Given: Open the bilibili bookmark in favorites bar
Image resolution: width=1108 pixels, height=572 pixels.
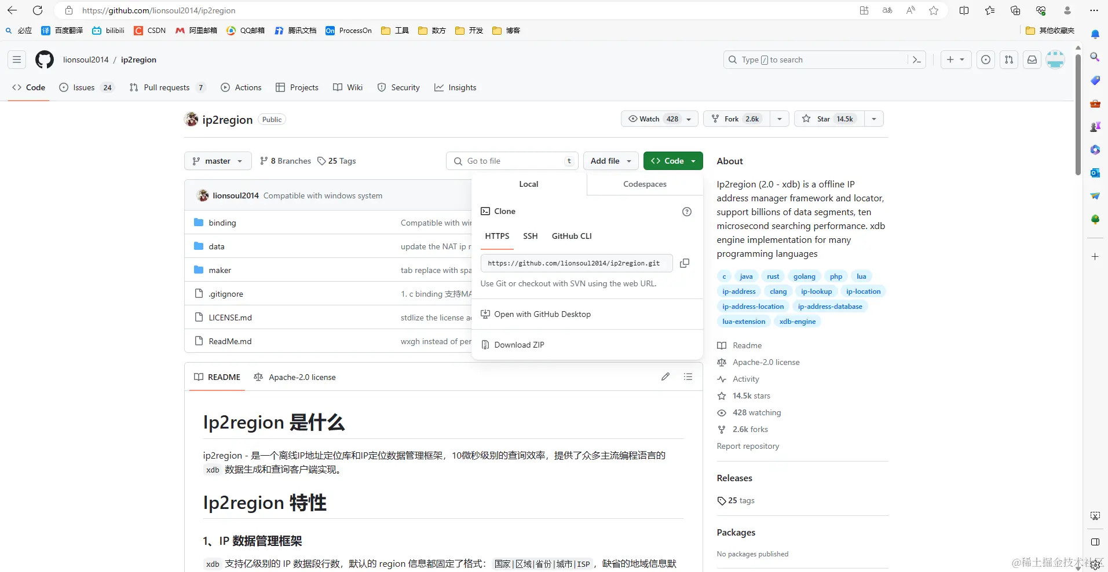Looking at the screenshot, I should click(108, 31).
